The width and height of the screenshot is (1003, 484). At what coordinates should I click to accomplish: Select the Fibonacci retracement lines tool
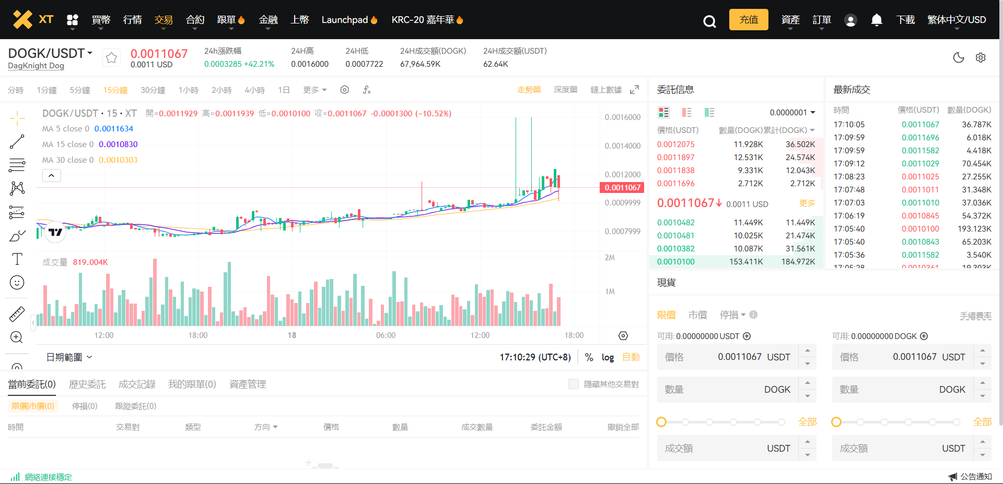(x=17, y=165)
